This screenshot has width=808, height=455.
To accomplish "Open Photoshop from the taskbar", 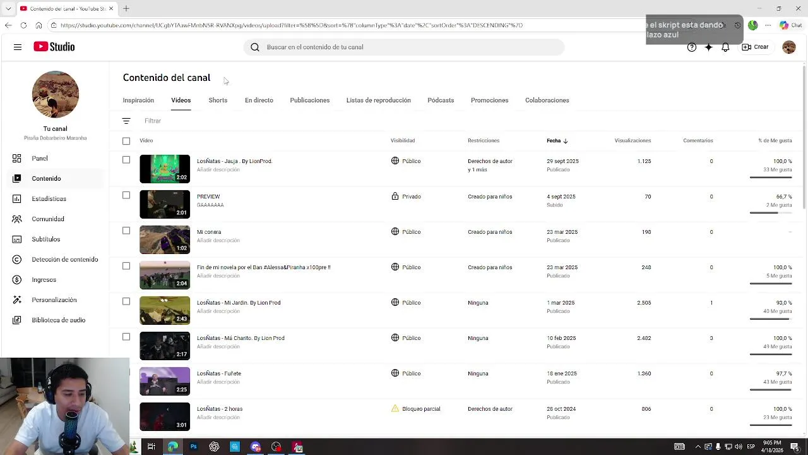I will [193, 447].
